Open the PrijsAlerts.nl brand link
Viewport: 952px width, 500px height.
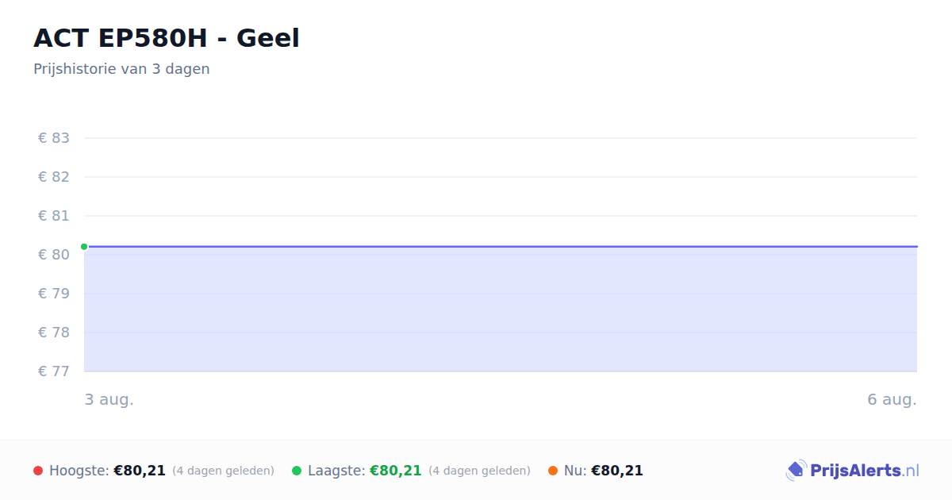coord(852,471)
